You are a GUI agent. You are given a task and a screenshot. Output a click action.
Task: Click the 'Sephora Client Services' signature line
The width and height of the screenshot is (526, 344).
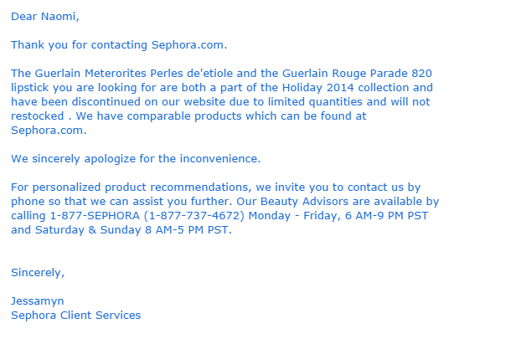point(76,316)
